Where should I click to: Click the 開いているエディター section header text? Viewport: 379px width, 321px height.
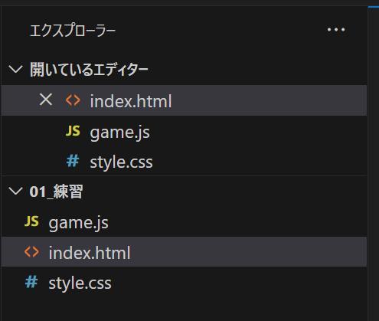pos(89,69)
